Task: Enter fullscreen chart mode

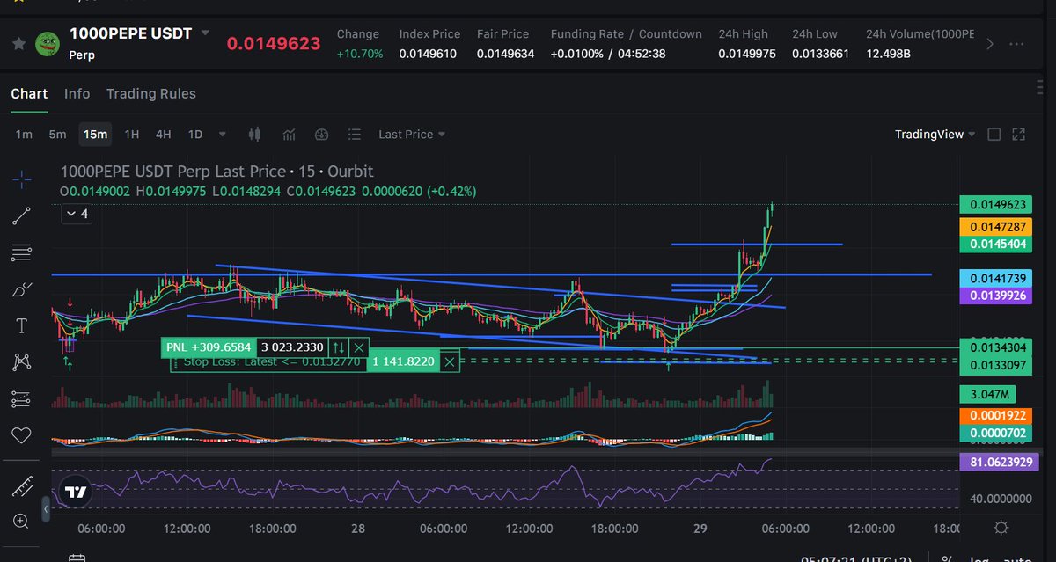Action: (x=1019, y=135)
